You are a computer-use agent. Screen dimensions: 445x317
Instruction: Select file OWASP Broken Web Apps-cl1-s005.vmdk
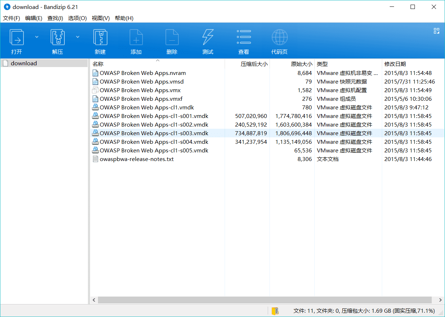click(x=154, y=150)
